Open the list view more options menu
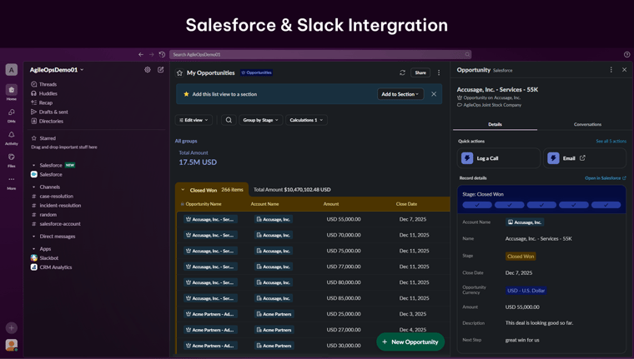Image resolution: width=634 pixels, height=359 pixels. (x=439, y=72)
